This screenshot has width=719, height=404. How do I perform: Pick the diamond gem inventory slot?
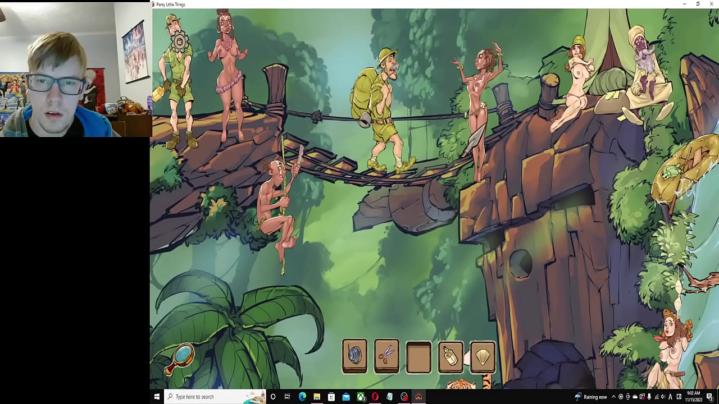[x=483, y=356]
